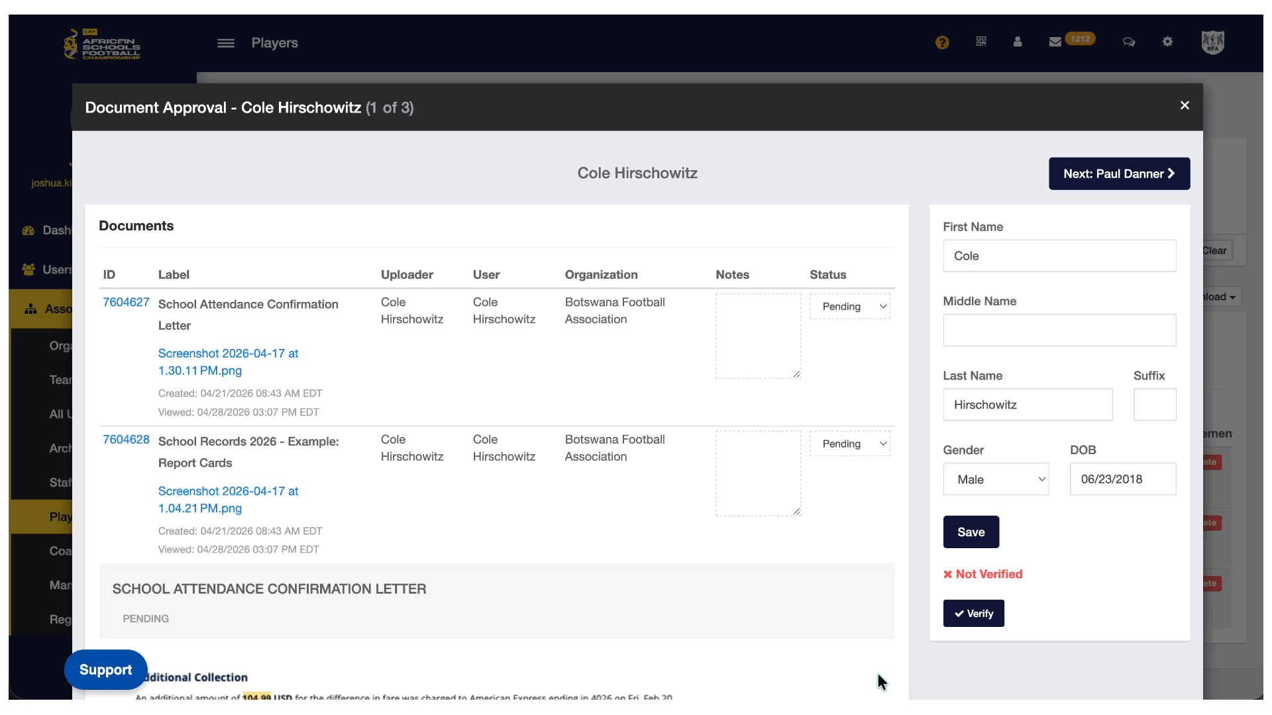Image resolution: width=1272 pixels, height=715 pixels.
Task: Open the Support chat widget
Action: coord(106,670)
